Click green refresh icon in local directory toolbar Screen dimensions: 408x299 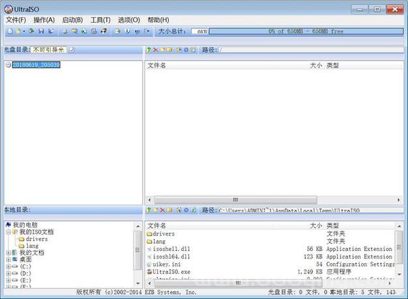193,210
